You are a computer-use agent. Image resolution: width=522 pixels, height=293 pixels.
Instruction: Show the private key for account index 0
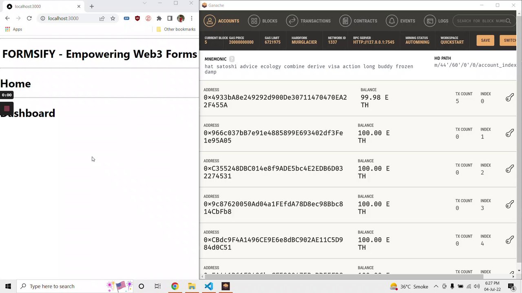[510, 97]
